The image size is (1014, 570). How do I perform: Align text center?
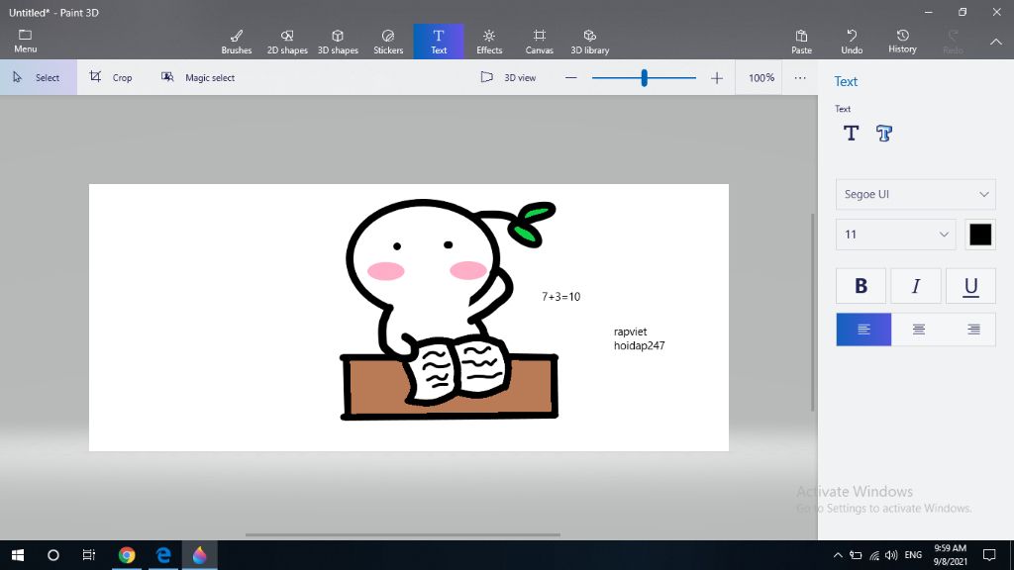point(918,329)
